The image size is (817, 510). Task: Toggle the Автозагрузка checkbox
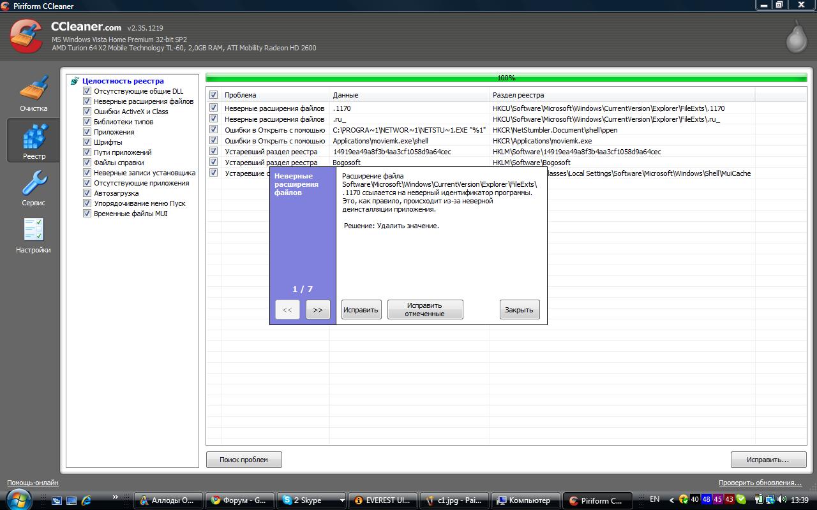[x=87, y=193]
